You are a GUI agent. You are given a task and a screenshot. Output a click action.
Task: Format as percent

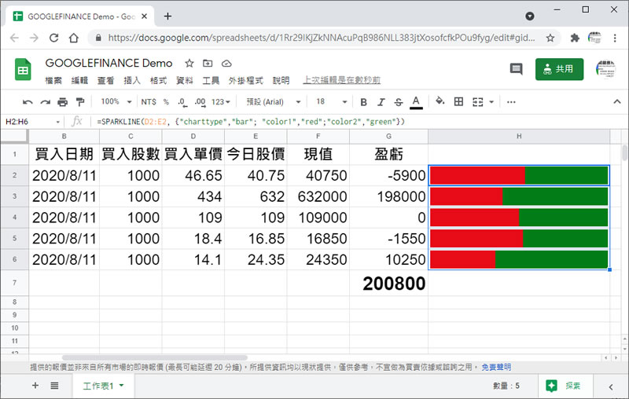pyautogui.click(x=166, y=102)
